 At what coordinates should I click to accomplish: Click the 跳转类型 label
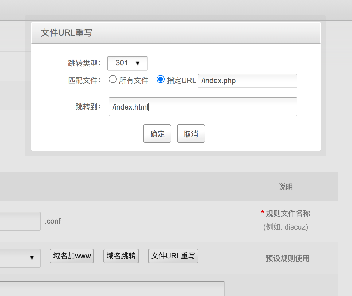tap(84, 63)
